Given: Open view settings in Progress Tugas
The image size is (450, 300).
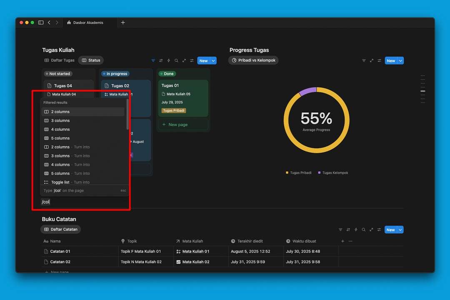Looking at the screenshot, I should 380,60.
